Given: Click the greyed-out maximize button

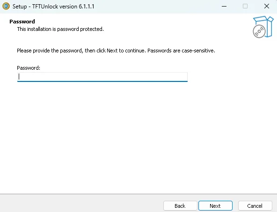Looking at the screenshot, I should click(x=245, y=7).
